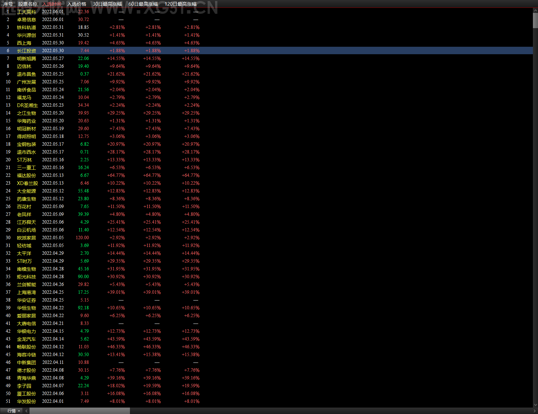The image size is (538, 414).
Task: Select stock 药康生物
Action: pyautogui.click(x=26, y=199)
